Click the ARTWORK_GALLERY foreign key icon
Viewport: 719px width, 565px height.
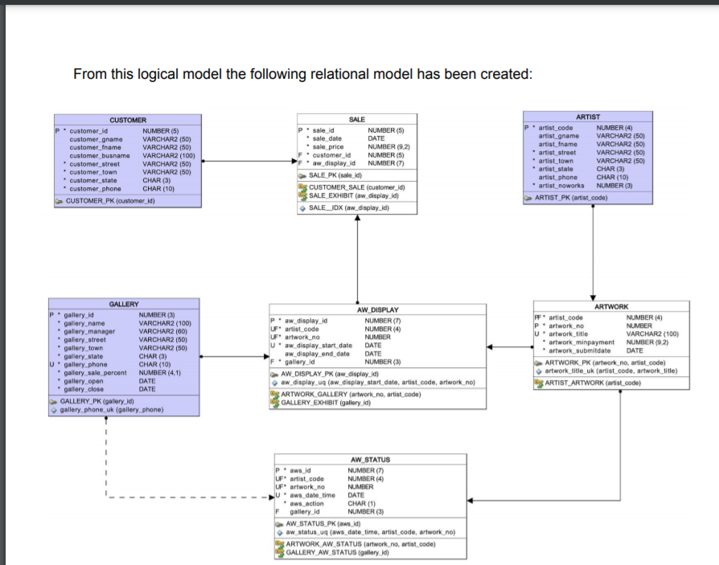273,395
